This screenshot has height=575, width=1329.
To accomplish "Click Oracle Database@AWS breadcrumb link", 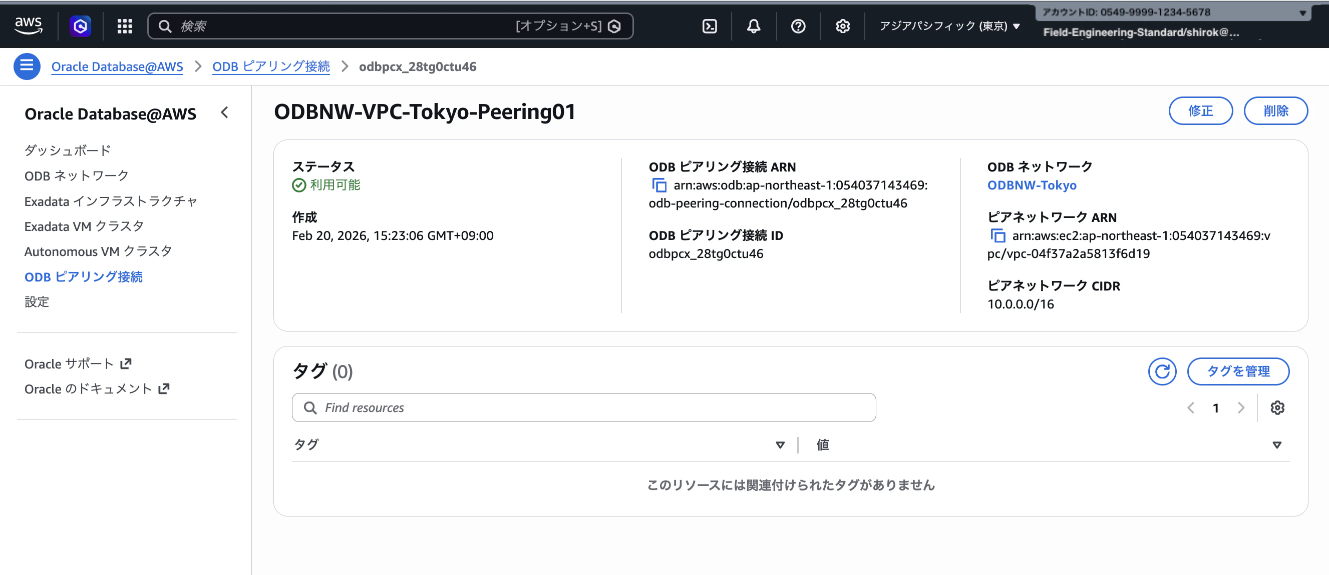I will pyautogui.click(x=117, y=66).
